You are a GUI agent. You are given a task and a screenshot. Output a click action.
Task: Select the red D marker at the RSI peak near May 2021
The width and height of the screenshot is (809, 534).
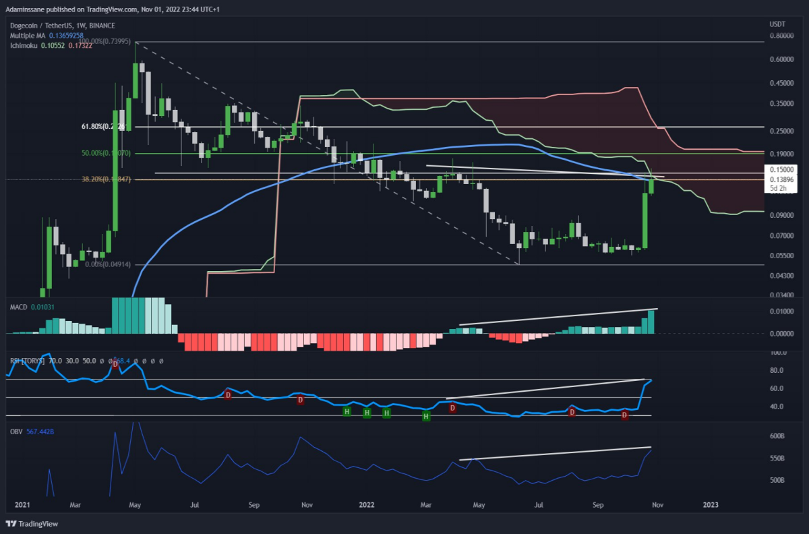pos(115,364)
